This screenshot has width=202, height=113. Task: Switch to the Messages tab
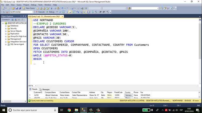pyautogui.click(x=44, y=89)
